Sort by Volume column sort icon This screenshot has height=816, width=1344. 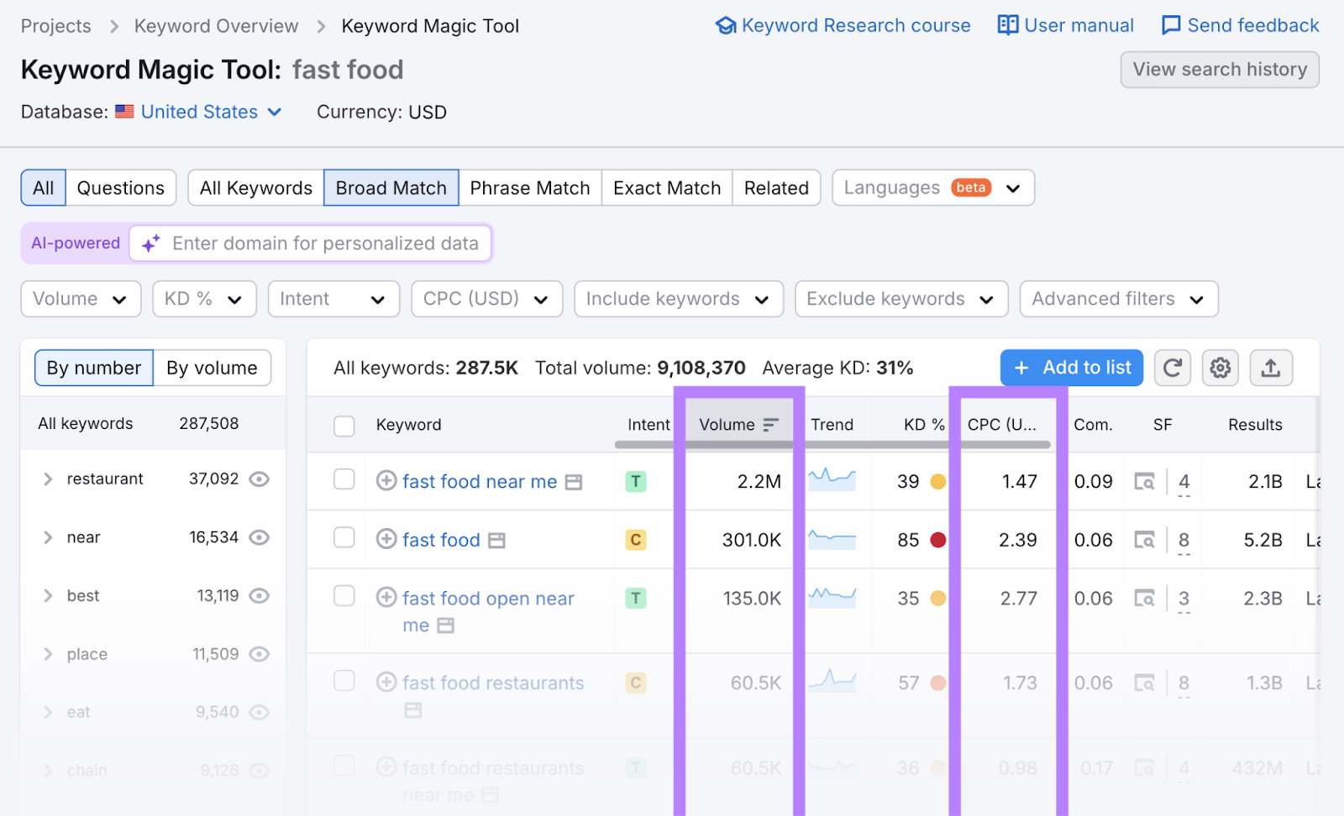[x=770, y=425]
